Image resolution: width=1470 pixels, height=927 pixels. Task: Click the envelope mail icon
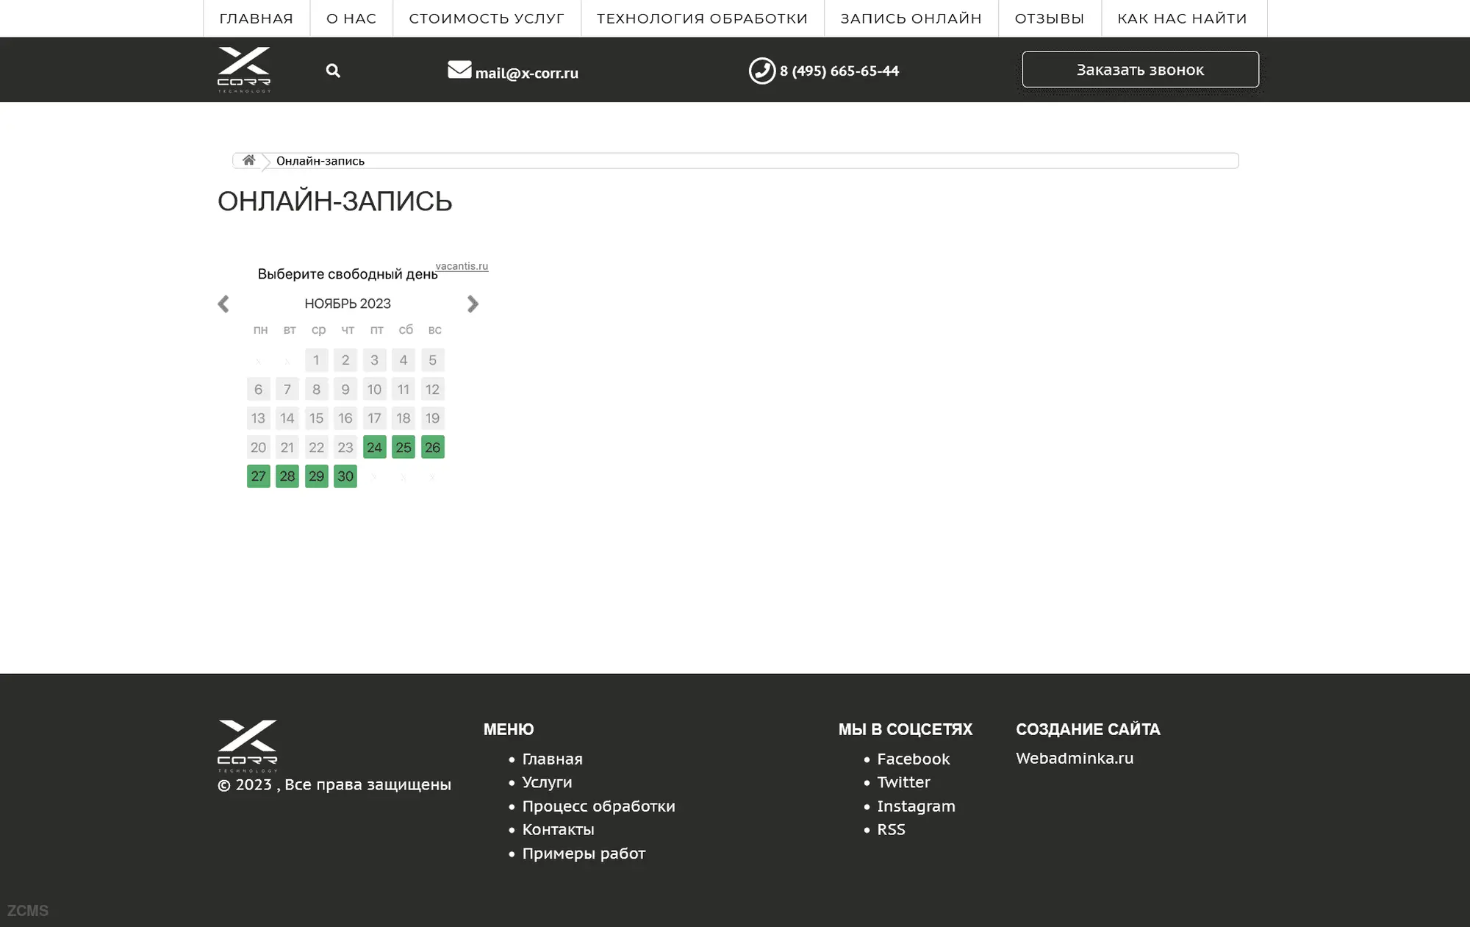(x=459, y=70)
